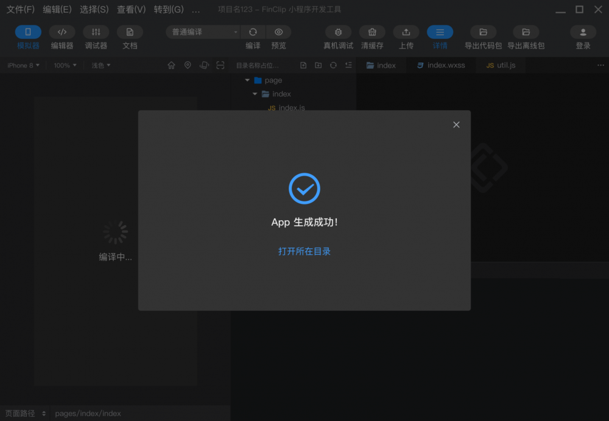Refresh the file tree
Viewport: 609px width, 421px height.
point(333,65)
